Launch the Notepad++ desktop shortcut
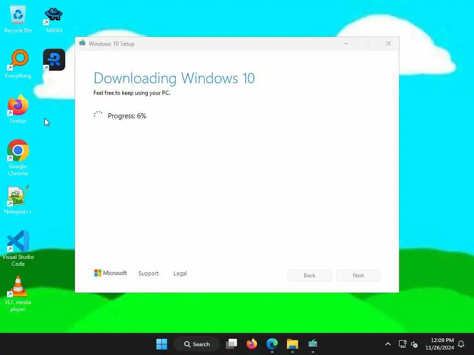Viewport: 474px width, 355px height. 18,200
